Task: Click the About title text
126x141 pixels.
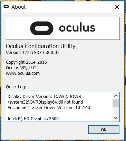Action: 18,7
